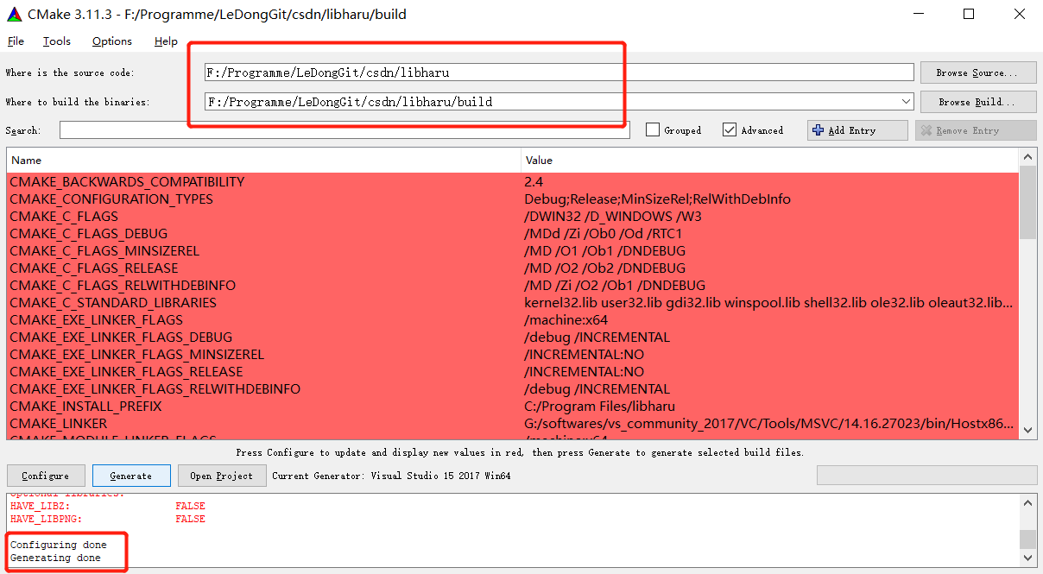Select the CMAKE_EXE_LINKER_FLAGS_MINSIZEREL entry
Viewport: 1043px width, 574px height.
pos(137,355)
